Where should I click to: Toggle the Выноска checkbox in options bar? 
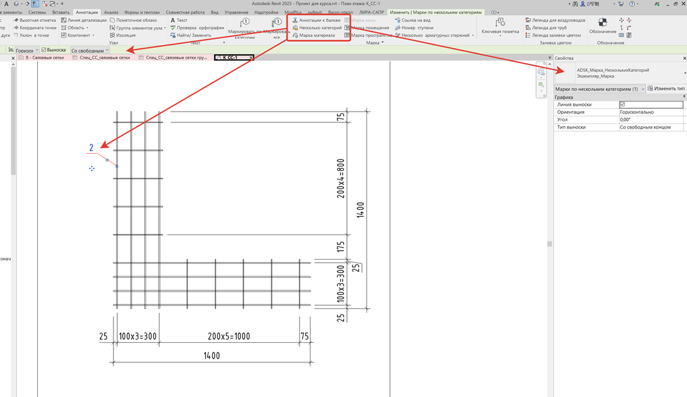(x=44, y=50)
